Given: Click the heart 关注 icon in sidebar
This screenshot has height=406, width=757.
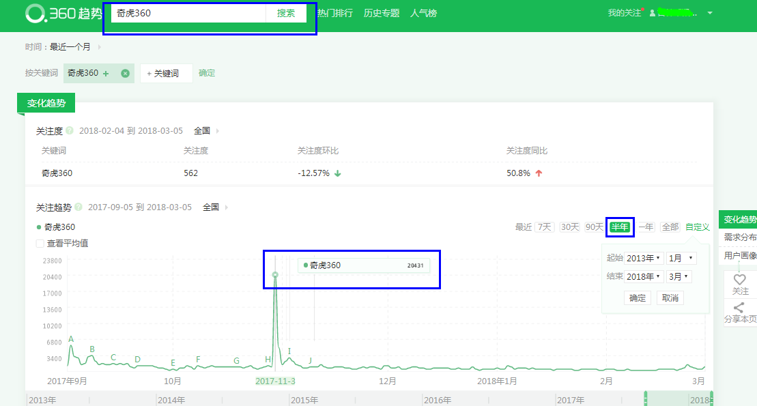Looking at the screenshot, I should (739, 280).
